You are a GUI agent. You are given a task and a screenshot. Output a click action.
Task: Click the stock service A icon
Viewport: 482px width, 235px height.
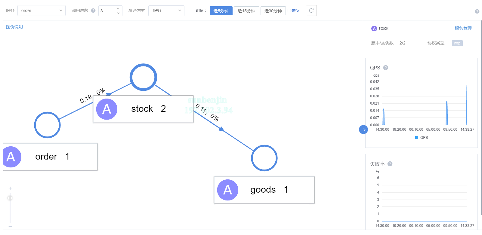pos(107,109)
